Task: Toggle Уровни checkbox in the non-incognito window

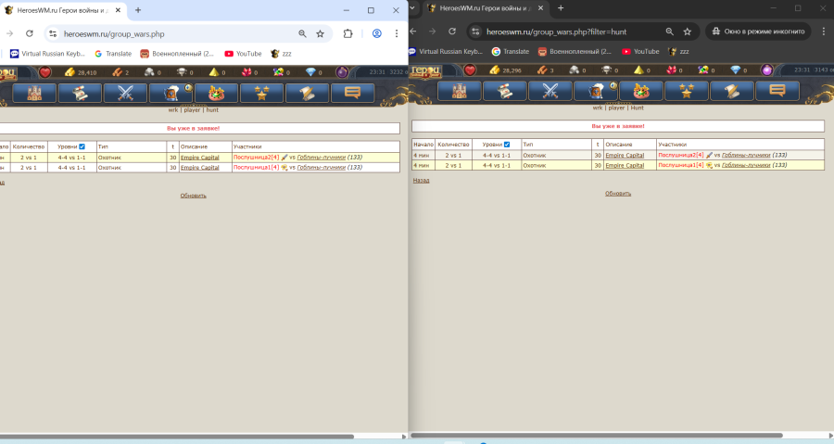Action: click(82, 146)
